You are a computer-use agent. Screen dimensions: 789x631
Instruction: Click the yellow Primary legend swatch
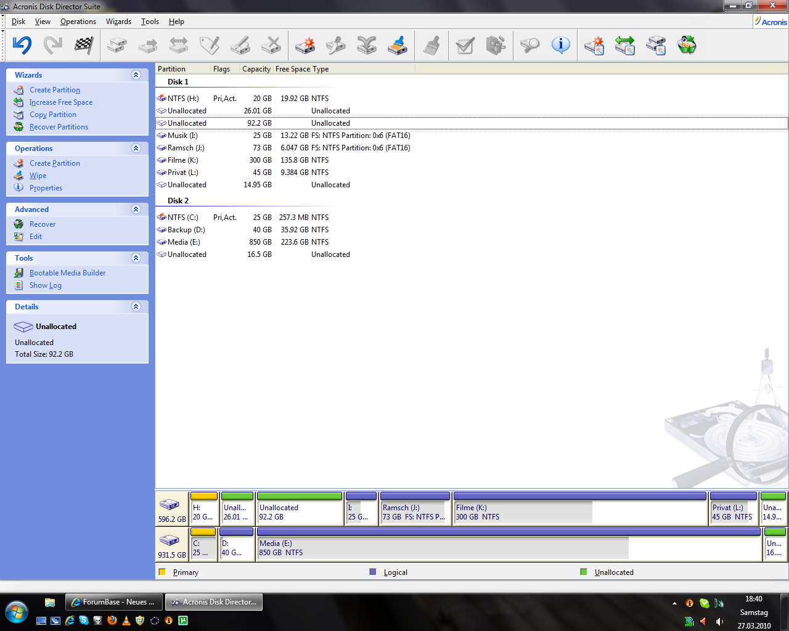pos(162,572)
